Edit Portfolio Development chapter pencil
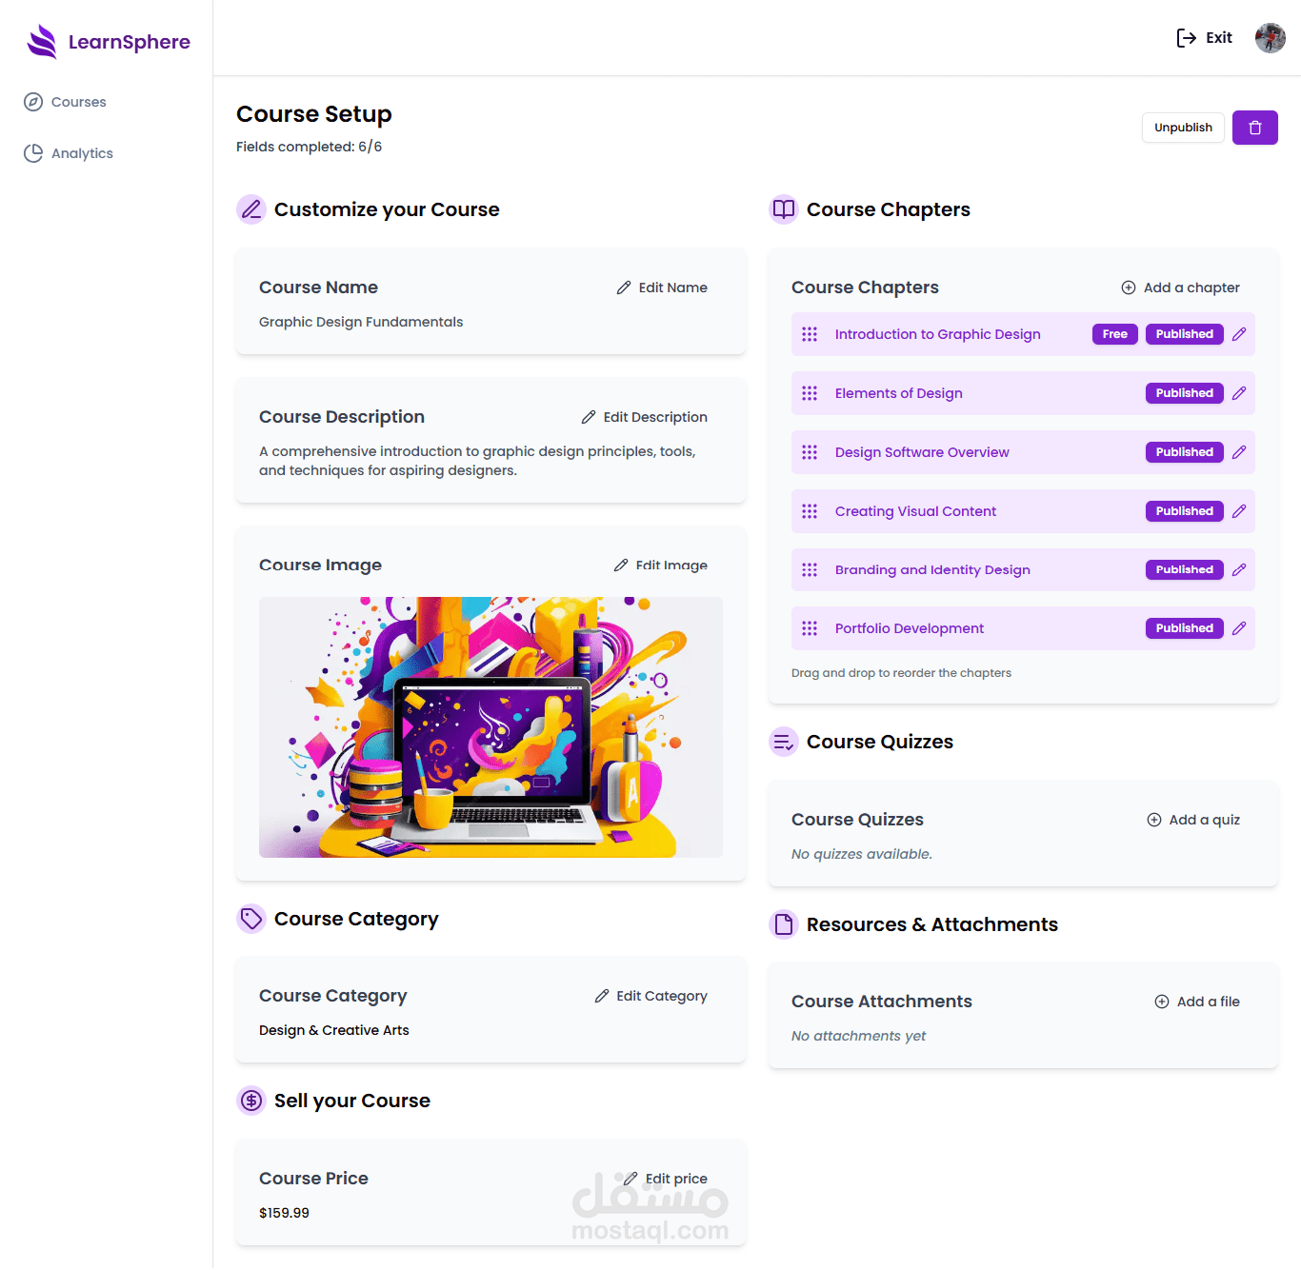This screenshot has height=1270, width=1301. click(1239, 628)
